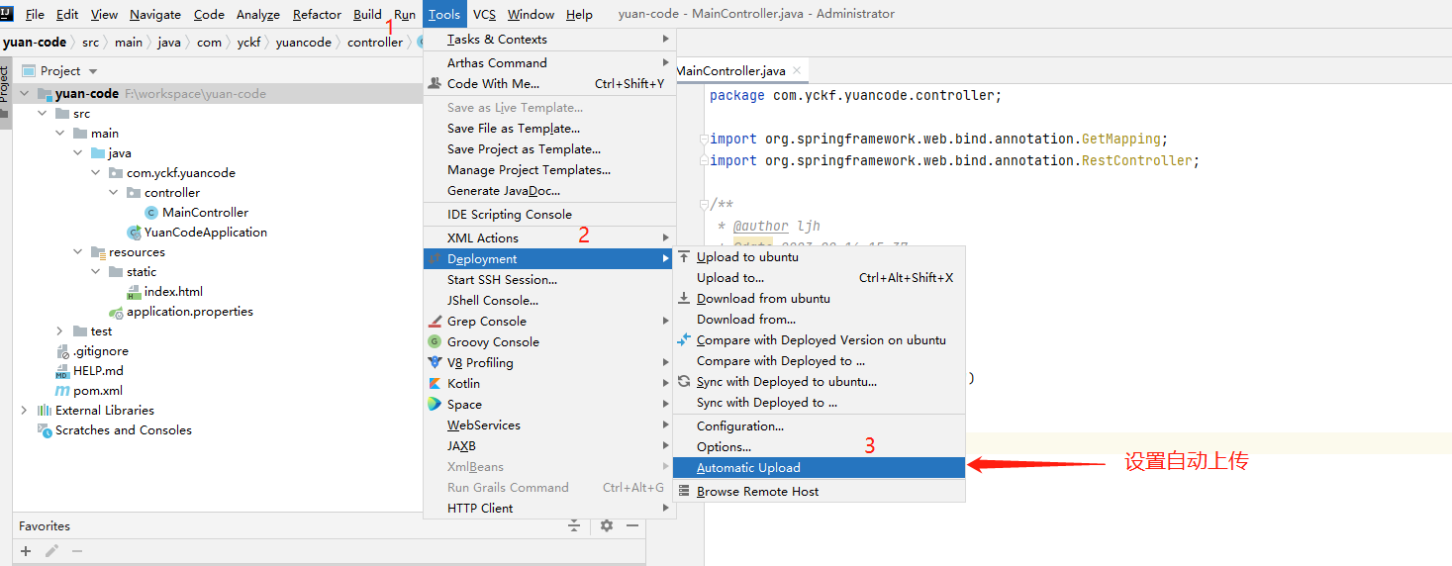The height and width of the screenshot is (566, 1452).
Task: Click the collapse all icon in Favorites
Action: [574, 525]
